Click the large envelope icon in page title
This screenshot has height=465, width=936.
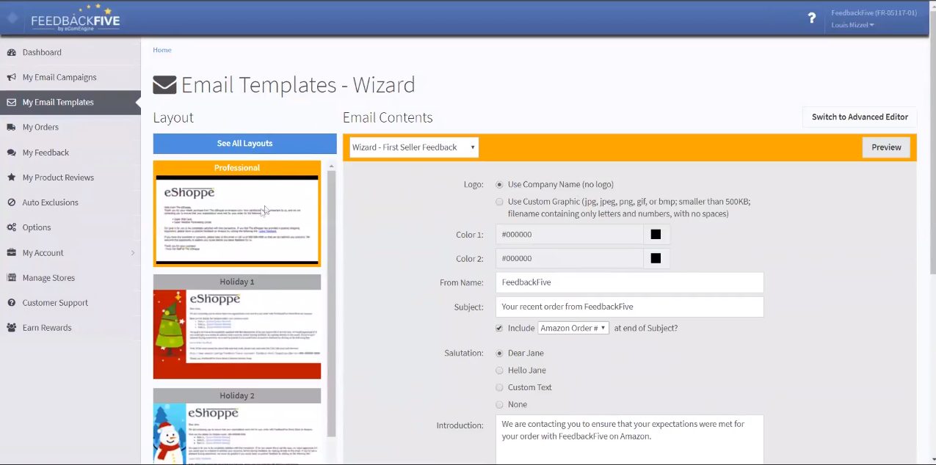(164, 85)
